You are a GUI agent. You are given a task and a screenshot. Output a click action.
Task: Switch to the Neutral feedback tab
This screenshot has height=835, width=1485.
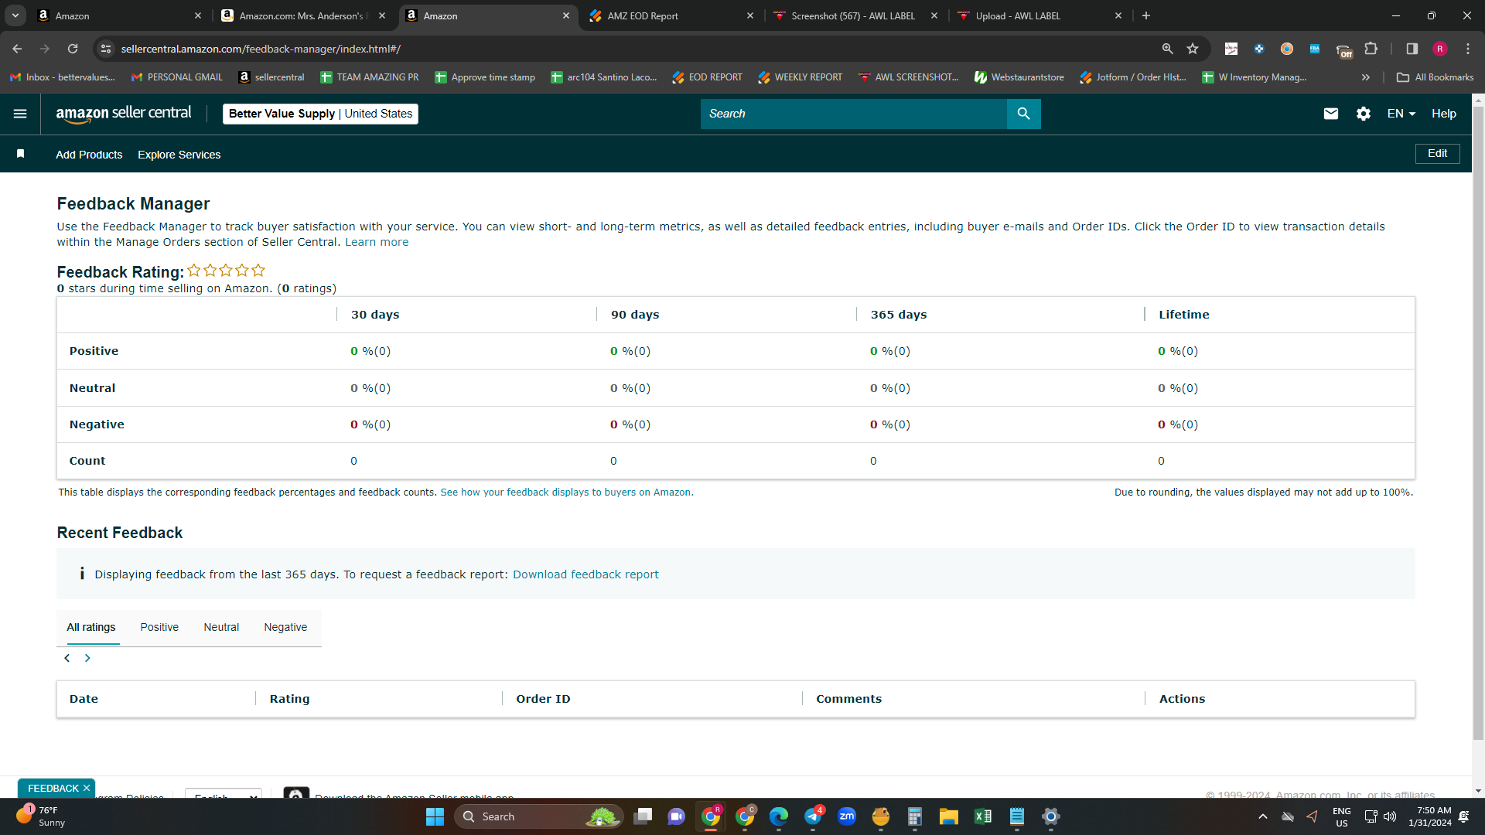coord(221,627)
